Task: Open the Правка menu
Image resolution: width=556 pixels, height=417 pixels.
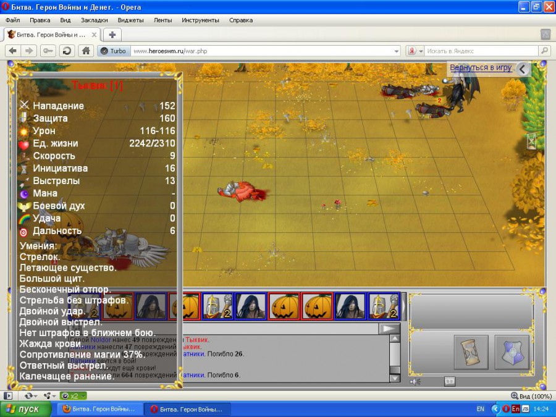Action: pos(40,20)
